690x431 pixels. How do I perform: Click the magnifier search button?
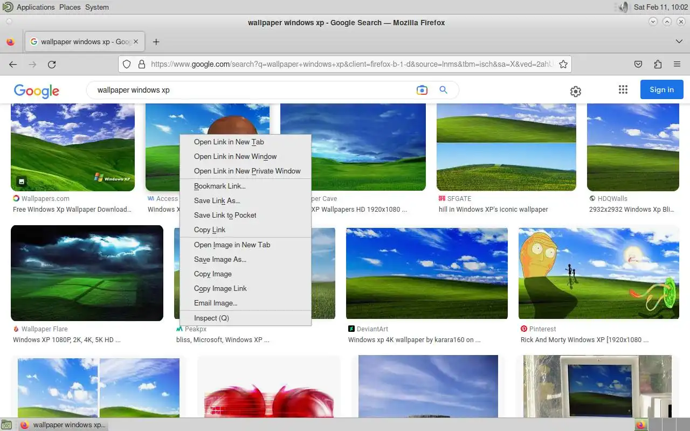coord(443,90)
